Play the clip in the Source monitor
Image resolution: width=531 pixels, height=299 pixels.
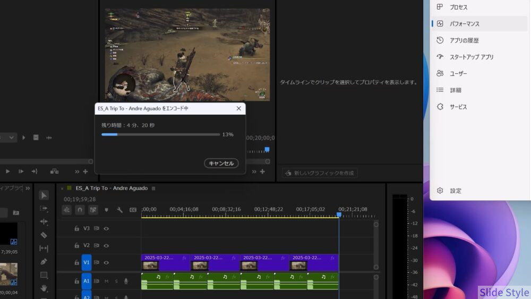[x=7, y=172]
